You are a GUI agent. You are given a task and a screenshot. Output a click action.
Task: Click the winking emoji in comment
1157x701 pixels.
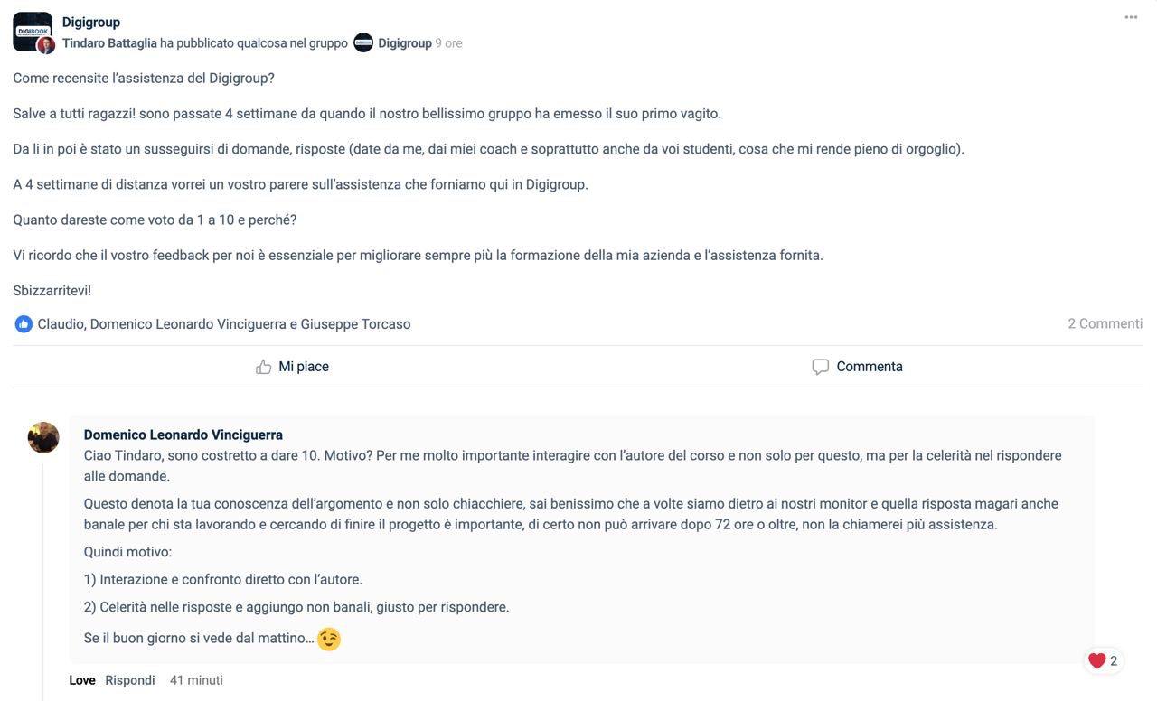point(329,639)
